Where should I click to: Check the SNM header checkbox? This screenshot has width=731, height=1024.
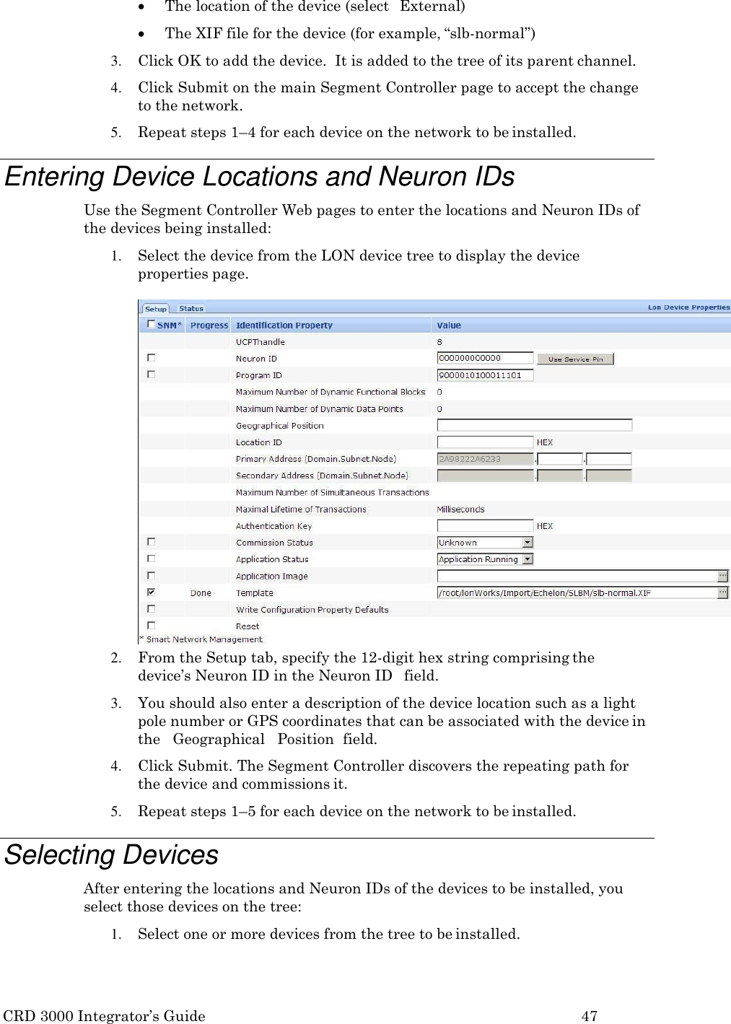[150, 324]
